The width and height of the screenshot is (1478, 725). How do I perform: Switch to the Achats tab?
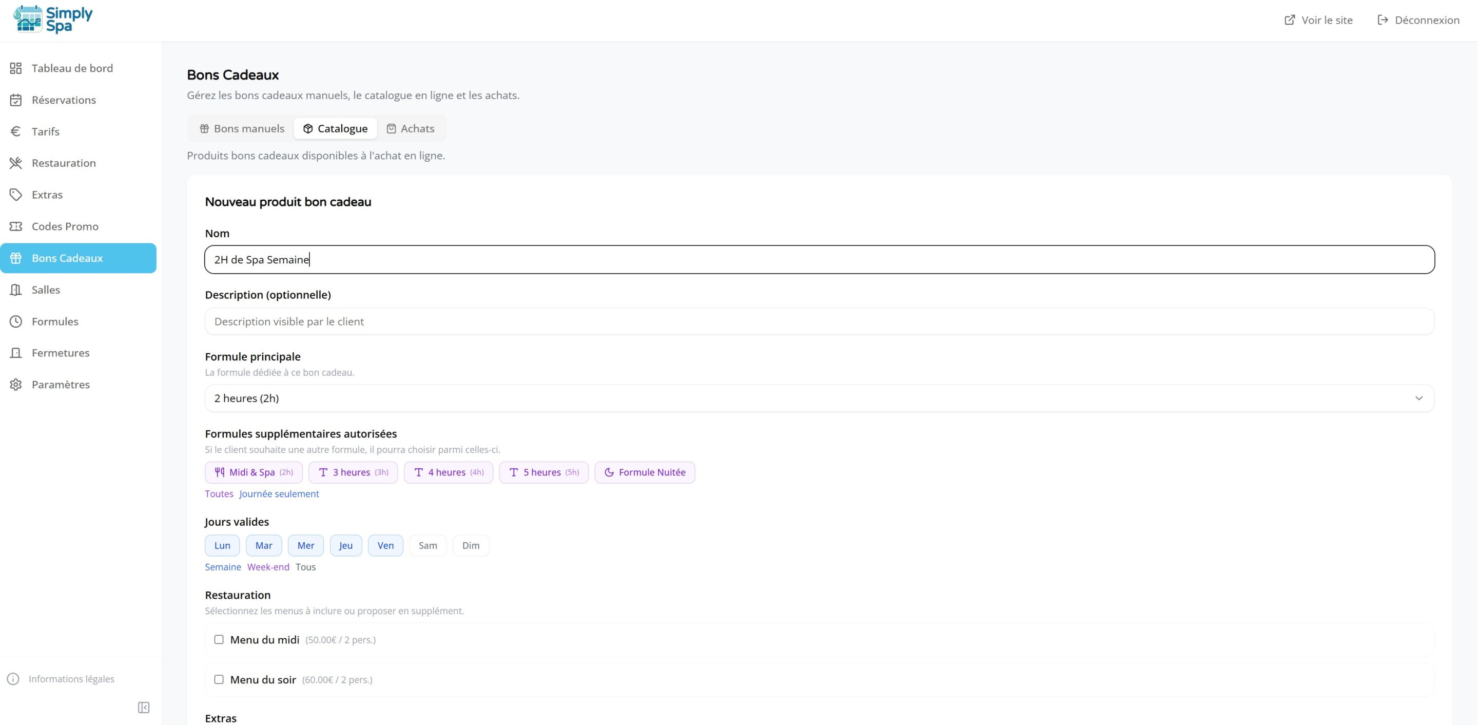(x=410, y=128)
